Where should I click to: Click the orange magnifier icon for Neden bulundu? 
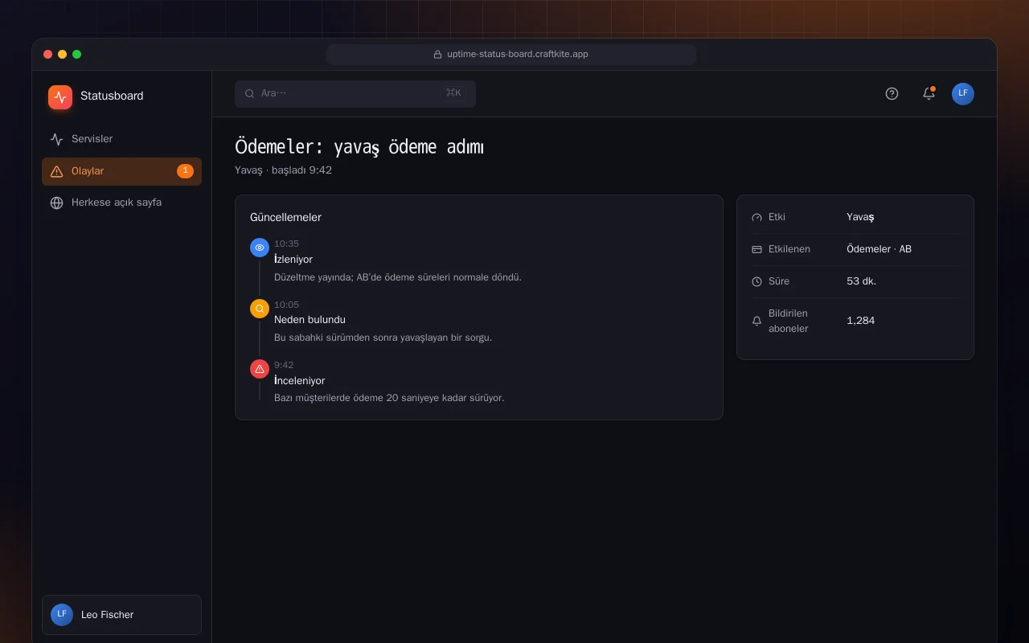pos(260,309)
